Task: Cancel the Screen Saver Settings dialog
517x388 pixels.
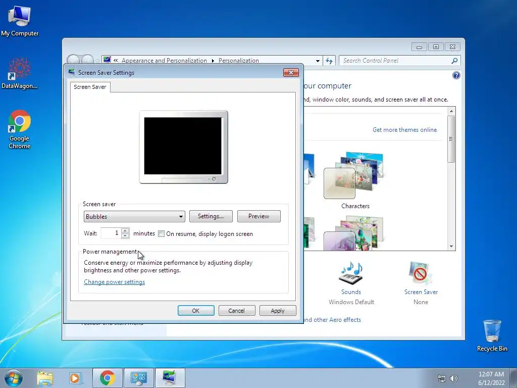Action: click(237, 311)
